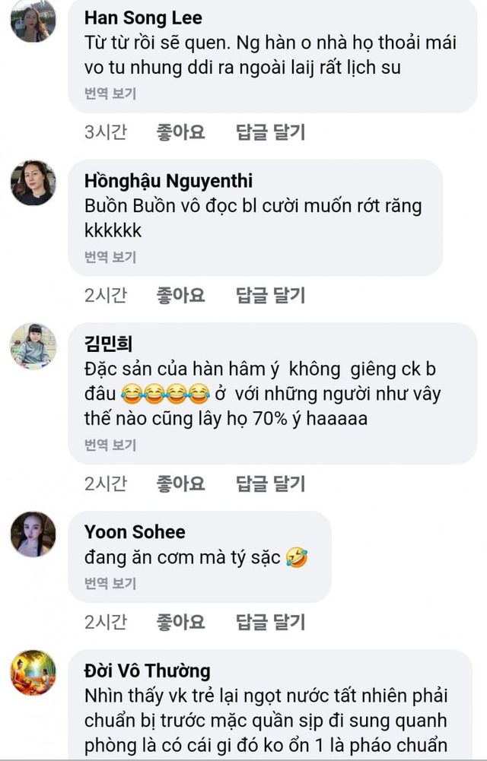Open Han Song Lee's profile name link
This screenshot has height=761, width=487.
[x=143, y=17]
